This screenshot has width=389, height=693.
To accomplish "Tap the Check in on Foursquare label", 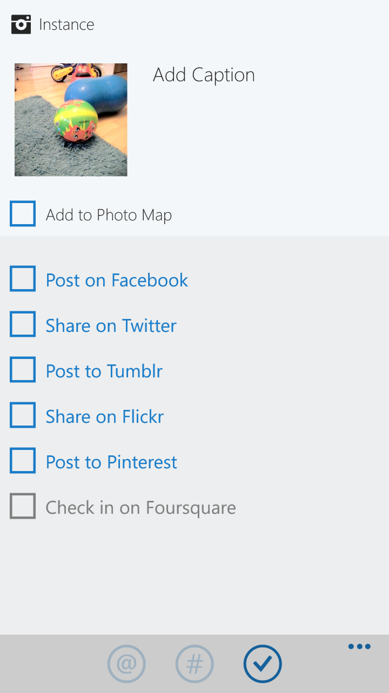I will pyautogui.click(x=140, y=508).
